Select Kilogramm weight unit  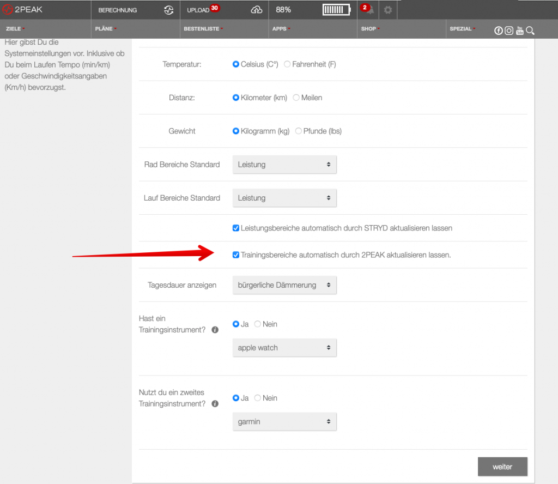click(235, 131)
